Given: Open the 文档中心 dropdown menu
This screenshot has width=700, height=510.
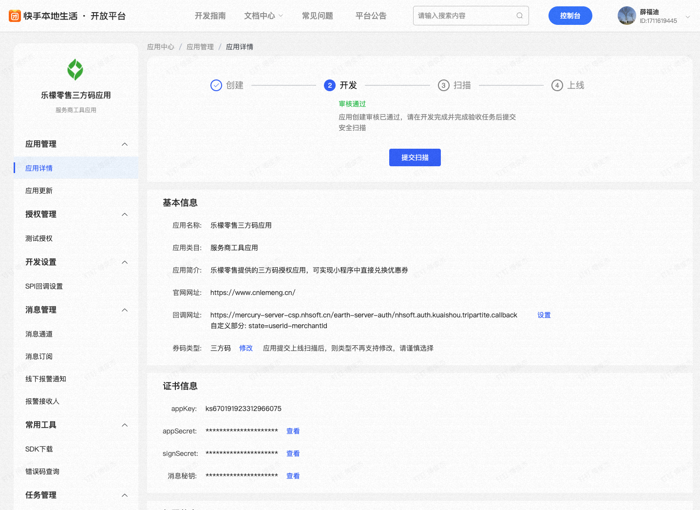Looking at the screenshot, I should click(264, 16).
